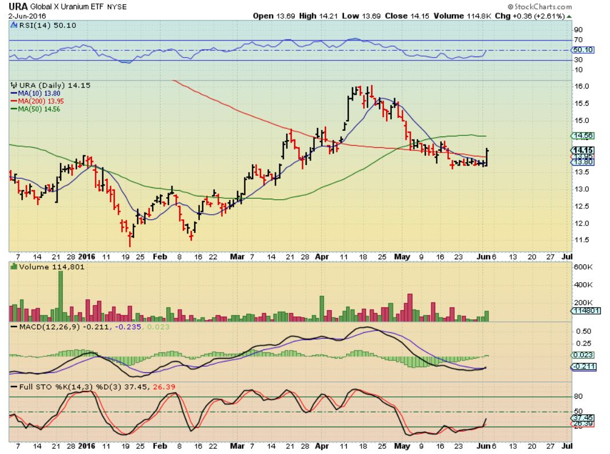Screen dimensions: 610x454
Task: Click the 2-Jun-2016 chart date
Action: pyautogui.click(x=27, y=16)
